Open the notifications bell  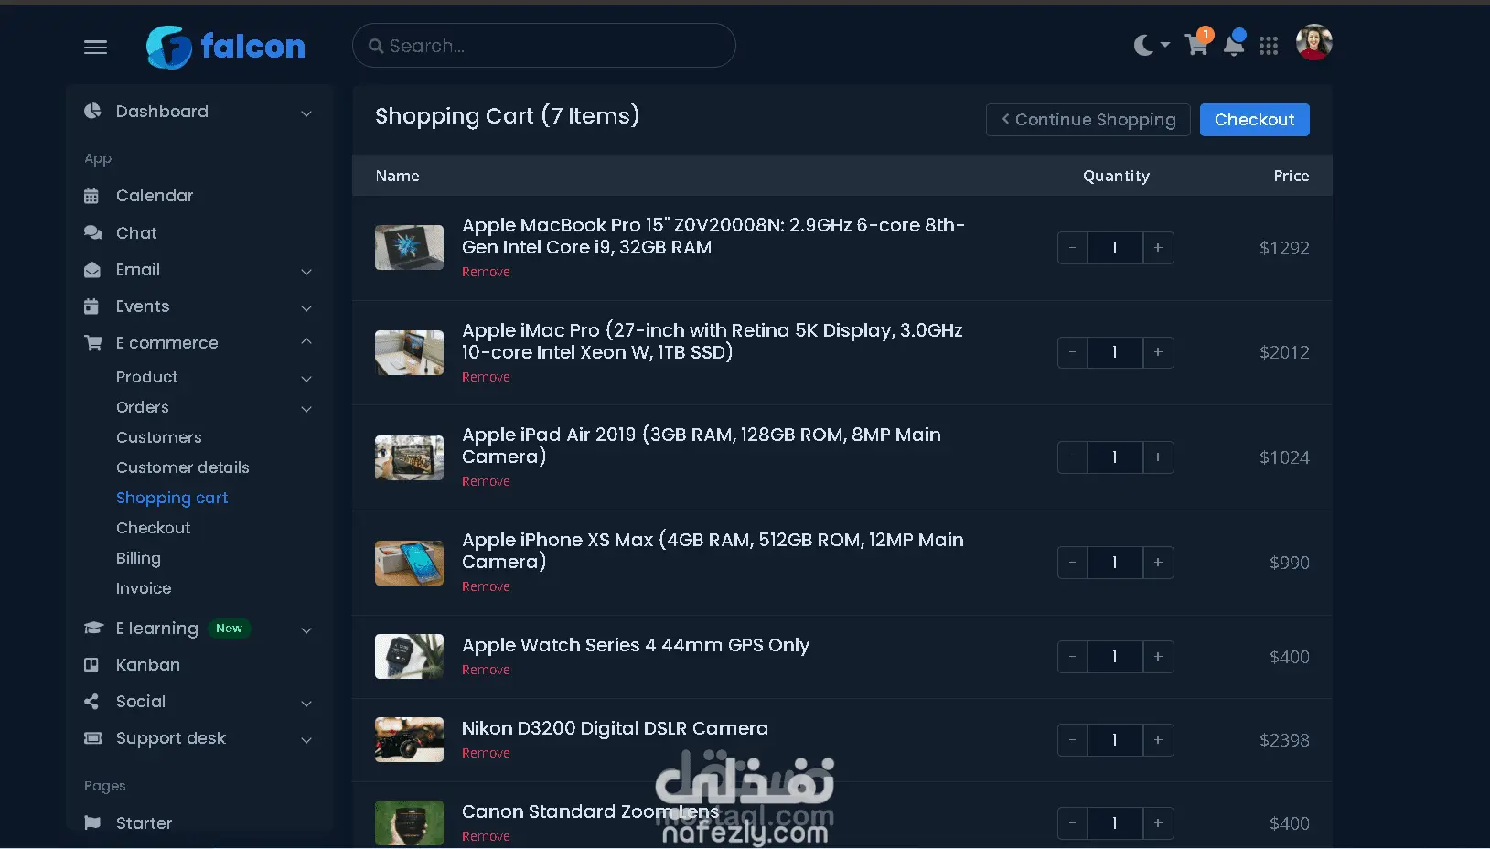click(x=1234, y=44)
